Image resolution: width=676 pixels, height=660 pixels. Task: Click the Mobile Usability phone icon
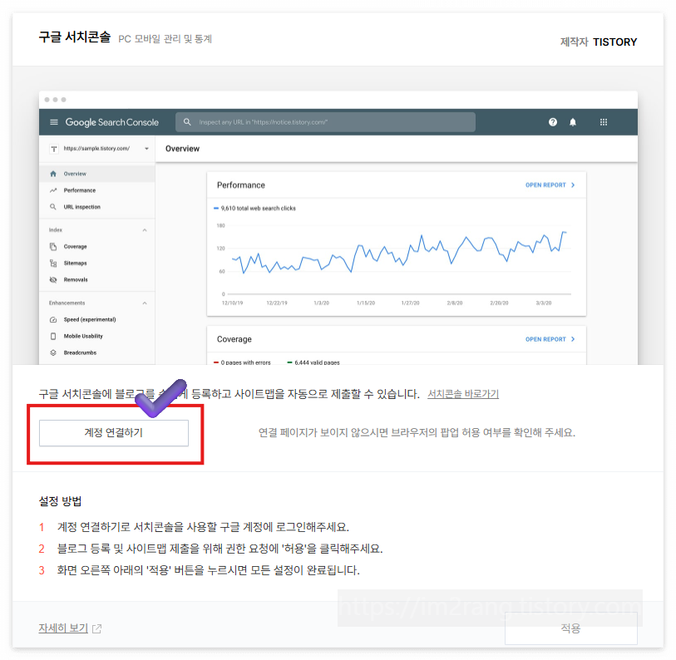click(53, 337)
